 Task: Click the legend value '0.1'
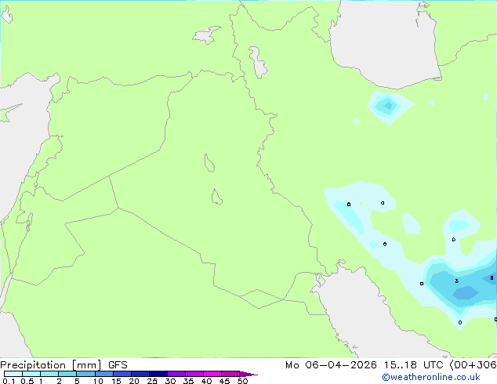coord(9,381)
